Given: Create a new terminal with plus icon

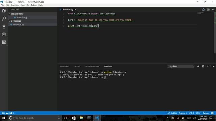Looking at the screenshot, I should [198, 66].
